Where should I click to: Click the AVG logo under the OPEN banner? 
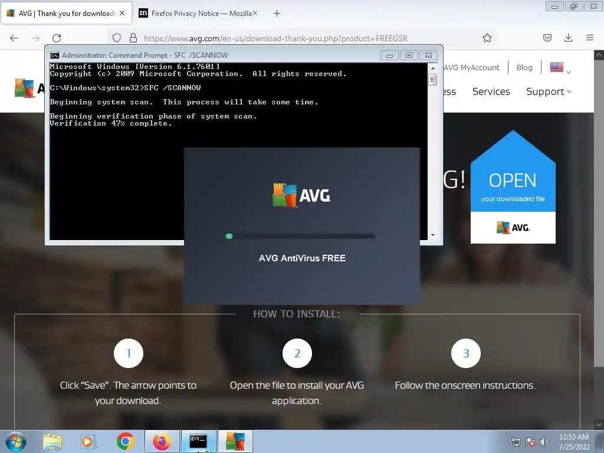513,228
